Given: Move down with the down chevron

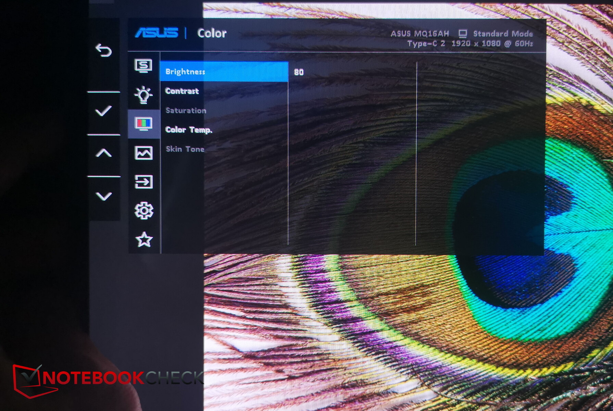Looking at the screenshot, I should [103, 196].
